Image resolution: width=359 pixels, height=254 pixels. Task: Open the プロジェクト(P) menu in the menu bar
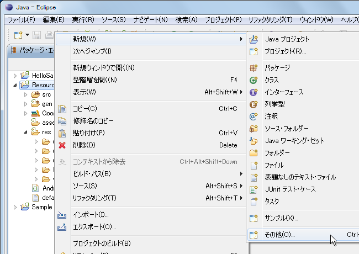point(223,20)
